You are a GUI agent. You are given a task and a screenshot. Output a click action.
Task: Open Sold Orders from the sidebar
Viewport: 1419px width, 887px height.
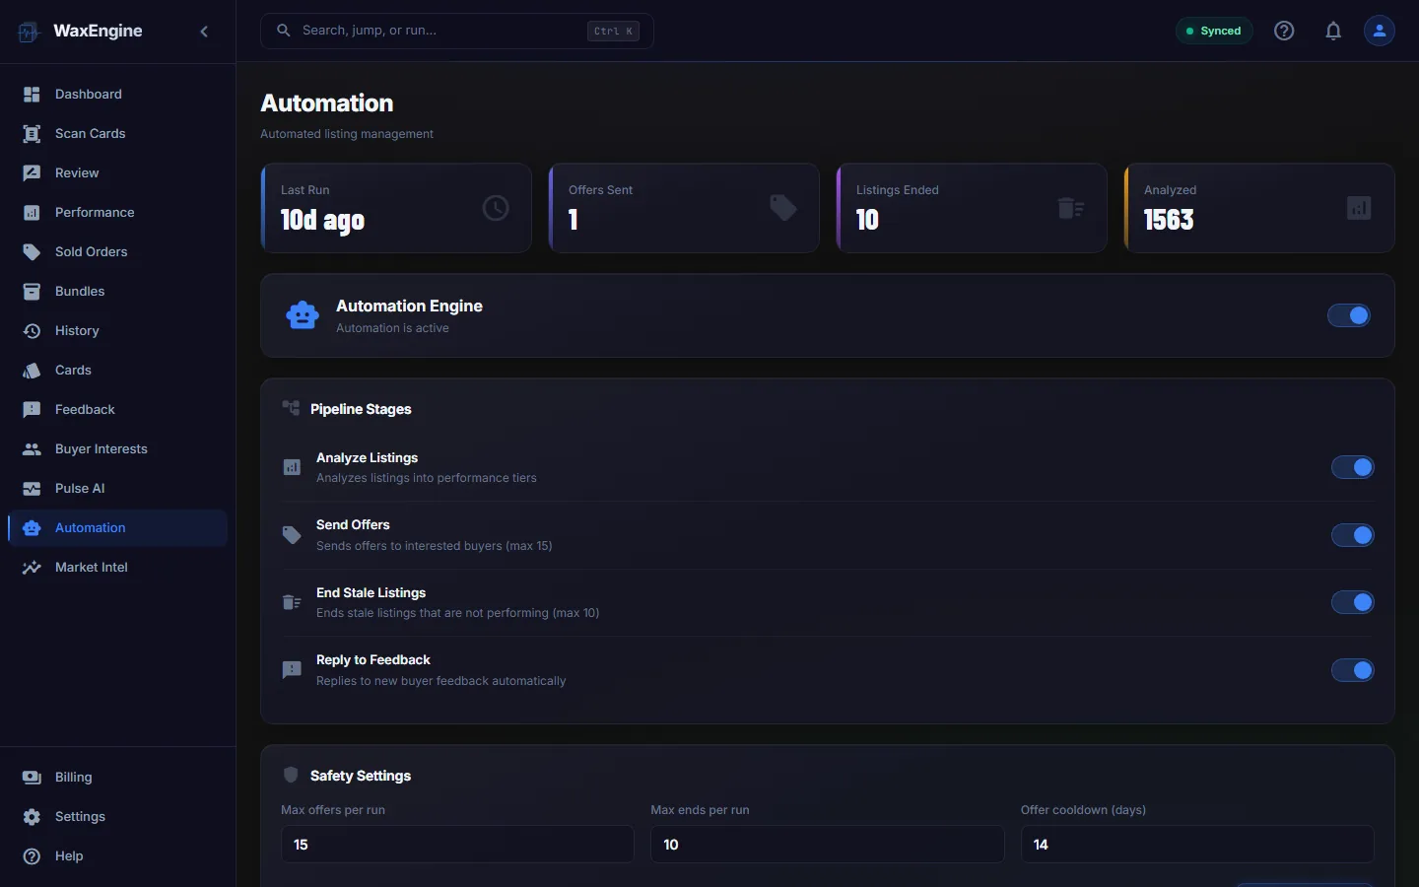(x=117, y=252)
